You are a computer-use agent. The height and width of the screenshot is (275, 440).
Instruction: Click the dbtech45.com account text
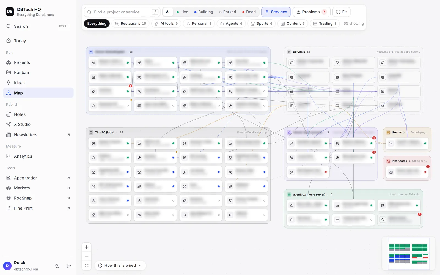coord(26,269)
